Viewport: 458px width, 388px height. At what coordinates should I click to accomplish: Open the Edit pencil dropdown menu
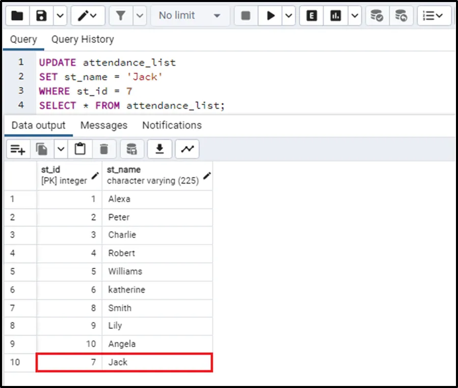(88, 16)
